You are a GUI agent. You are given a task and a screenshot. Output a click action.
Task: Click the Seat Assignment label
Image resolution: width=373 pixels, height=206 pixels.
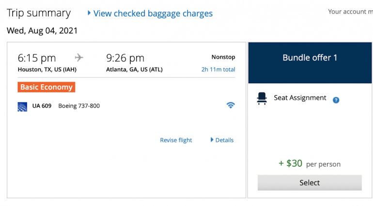300,98
